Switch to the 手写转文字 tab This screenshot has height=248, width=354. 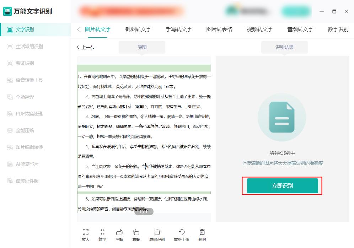click(179, 29)
